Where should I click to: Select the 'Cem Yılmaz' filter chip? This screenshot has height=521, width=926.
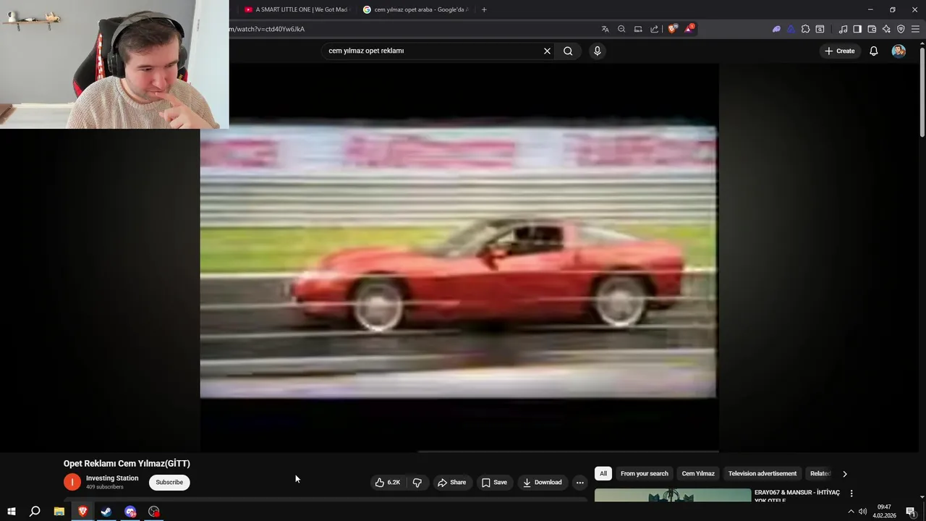point(698,473)
